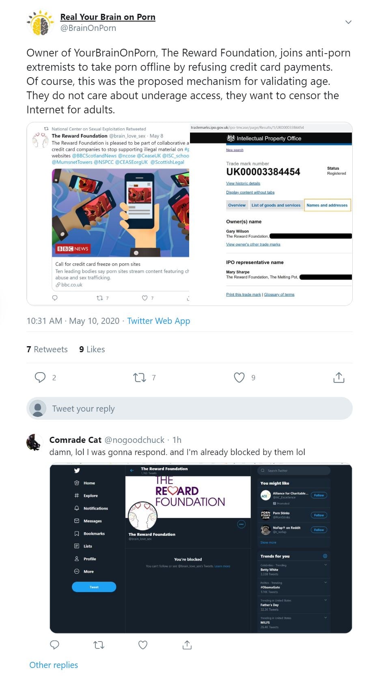This screenshot has width=371, height=683.
Task: Click the Tweet your reply field
Action: (190, 408)
